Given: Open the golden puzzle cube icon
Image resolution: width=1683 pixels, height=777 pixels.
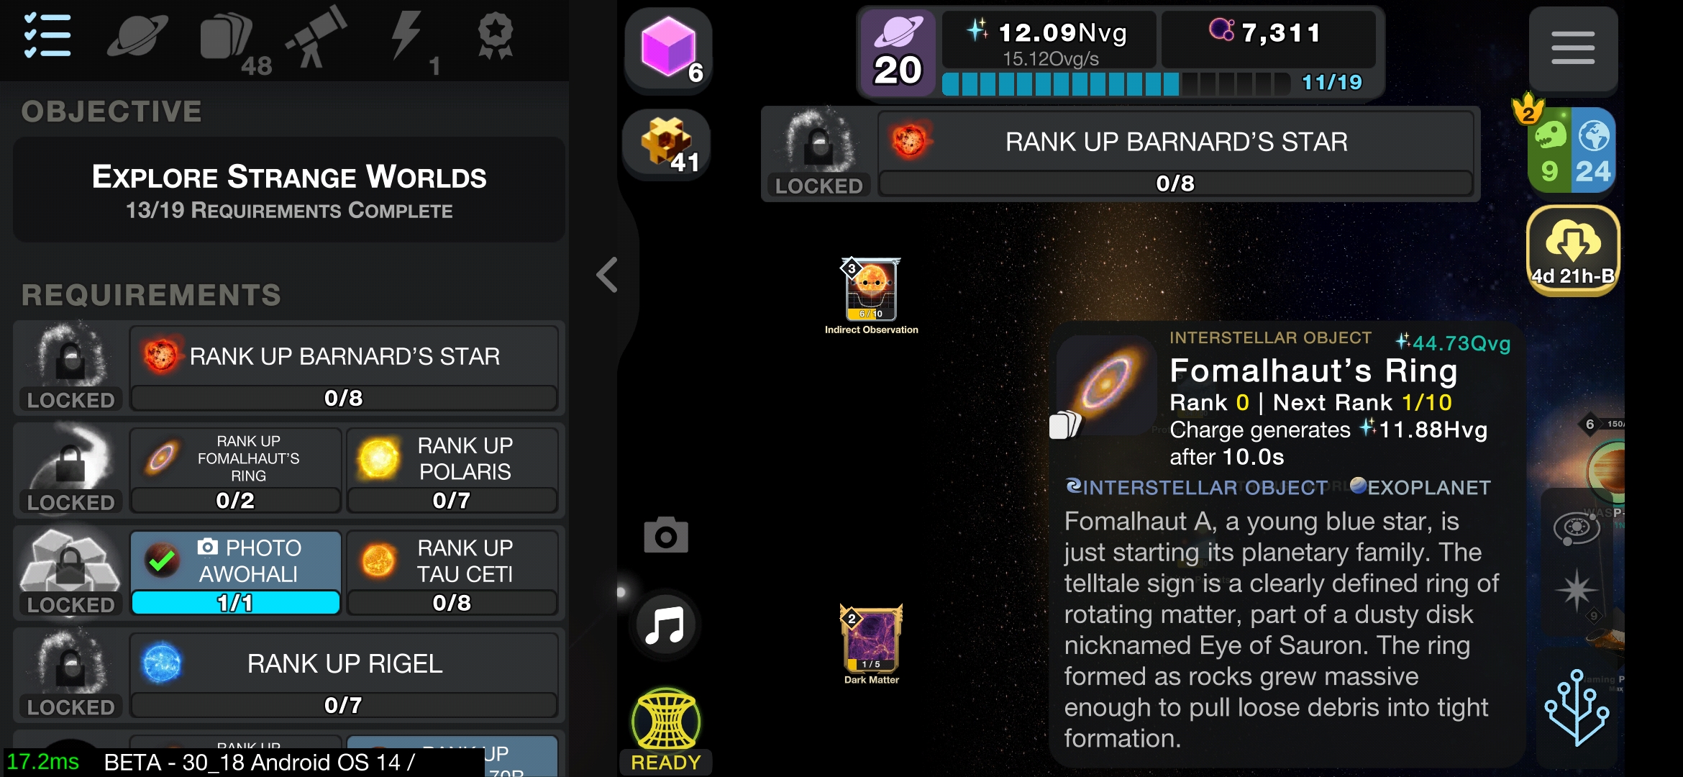Looking at the screenshot, I should (x=667, y=142).
